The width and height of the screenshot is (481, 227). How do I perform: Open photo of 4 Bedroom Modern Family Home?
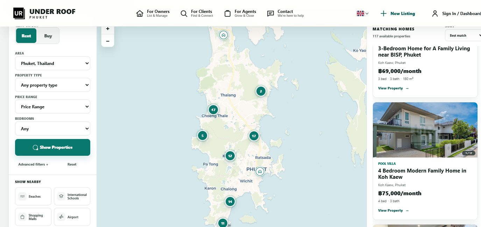(425, 130)
